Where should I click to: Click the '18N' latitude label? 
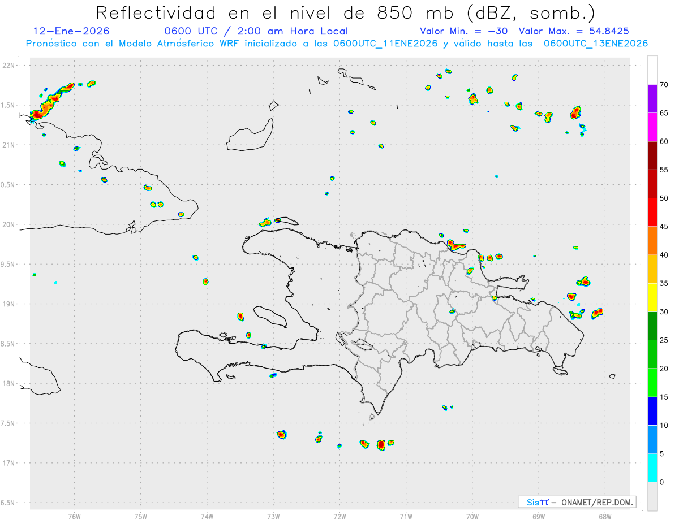[9, 383]
